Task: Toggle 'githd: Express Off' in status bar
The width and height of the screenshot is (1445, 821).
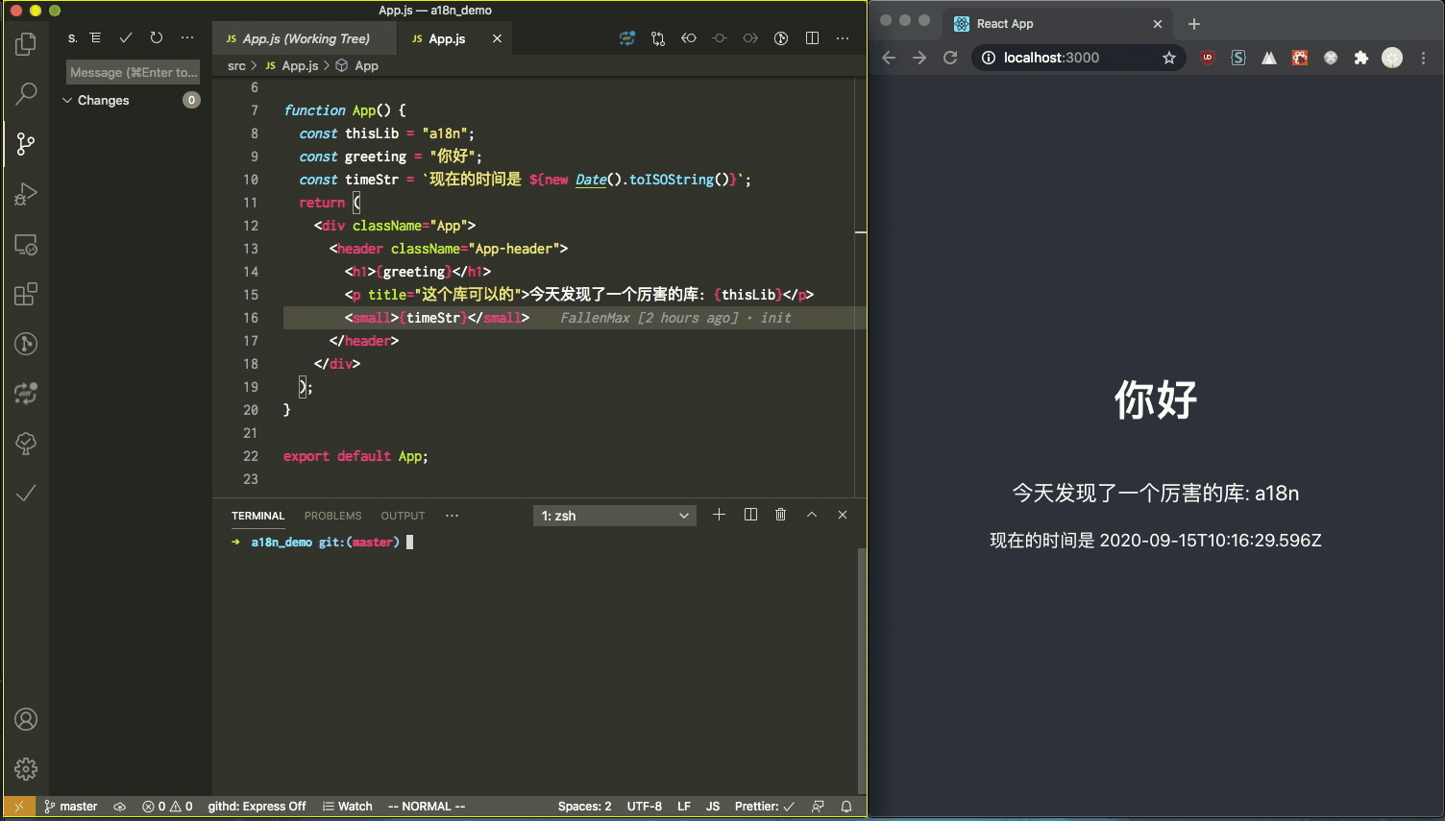Action: click(257, 806)
